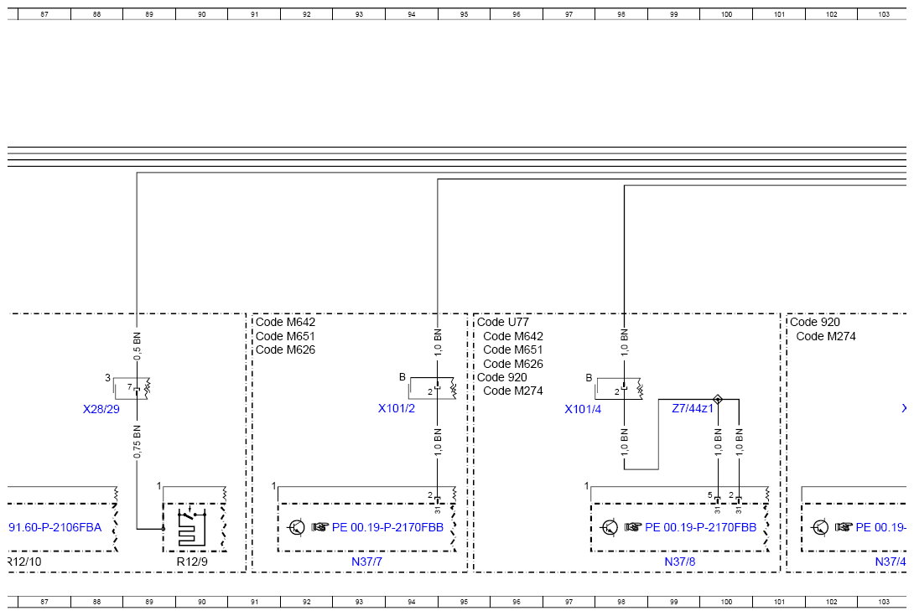Open the 91.60-P-2106FBA document link

[55, 527]
